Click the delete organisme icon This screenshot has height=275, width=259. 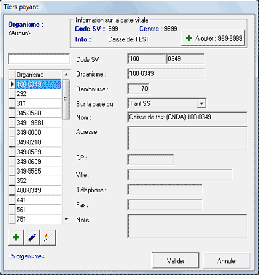coord(48,238)
